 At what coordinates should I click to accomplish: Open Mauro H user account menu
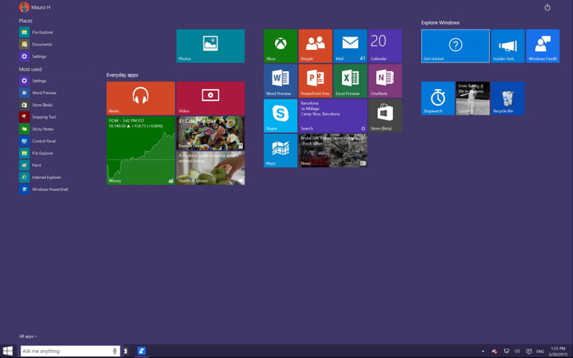pos(35,7)
